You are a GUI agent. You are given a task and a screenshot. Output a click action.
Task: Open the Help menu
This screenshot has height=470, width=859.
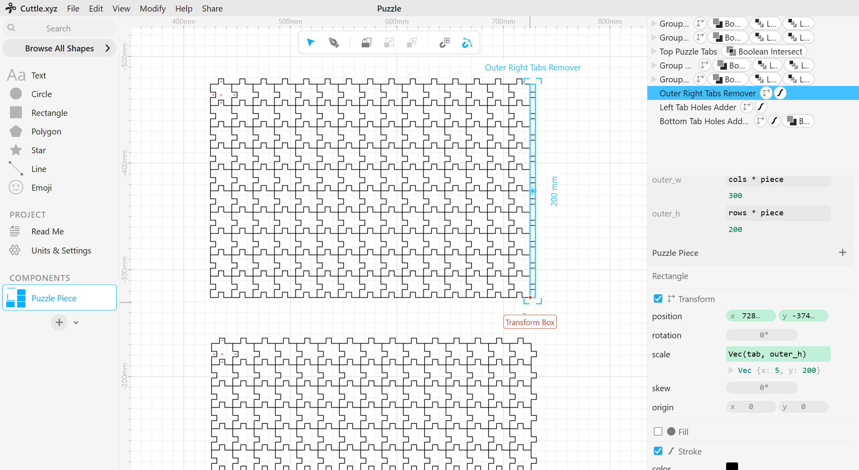click(x=184, y=8)
